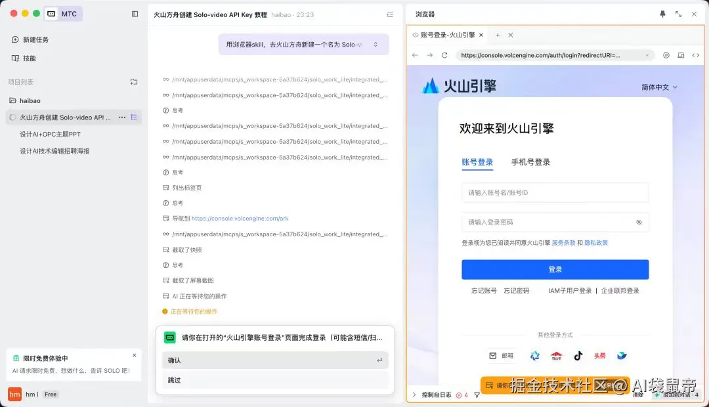Click IAM子用户登录 link
Image resolution: width=709 pixels, height=407 pixels.
point(570,291)
